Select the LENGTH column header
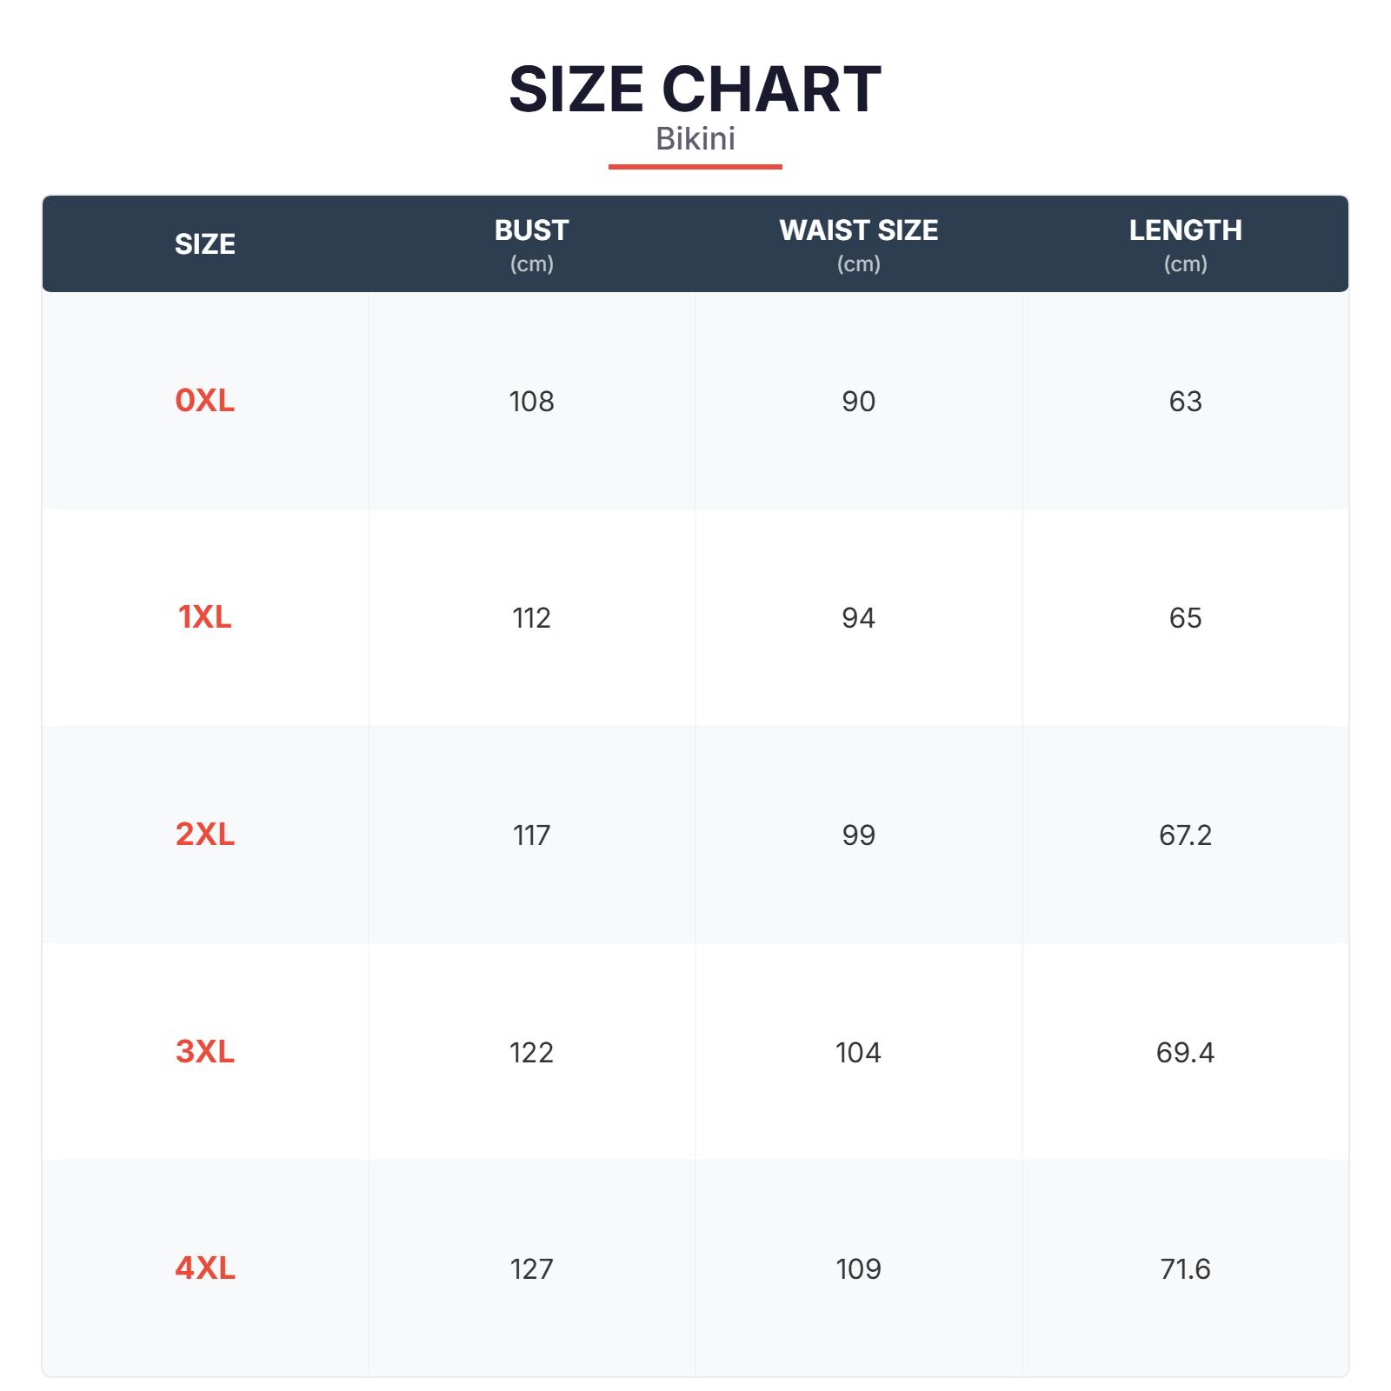The image size is (1391, 1391). click(x=1185, y=230)
